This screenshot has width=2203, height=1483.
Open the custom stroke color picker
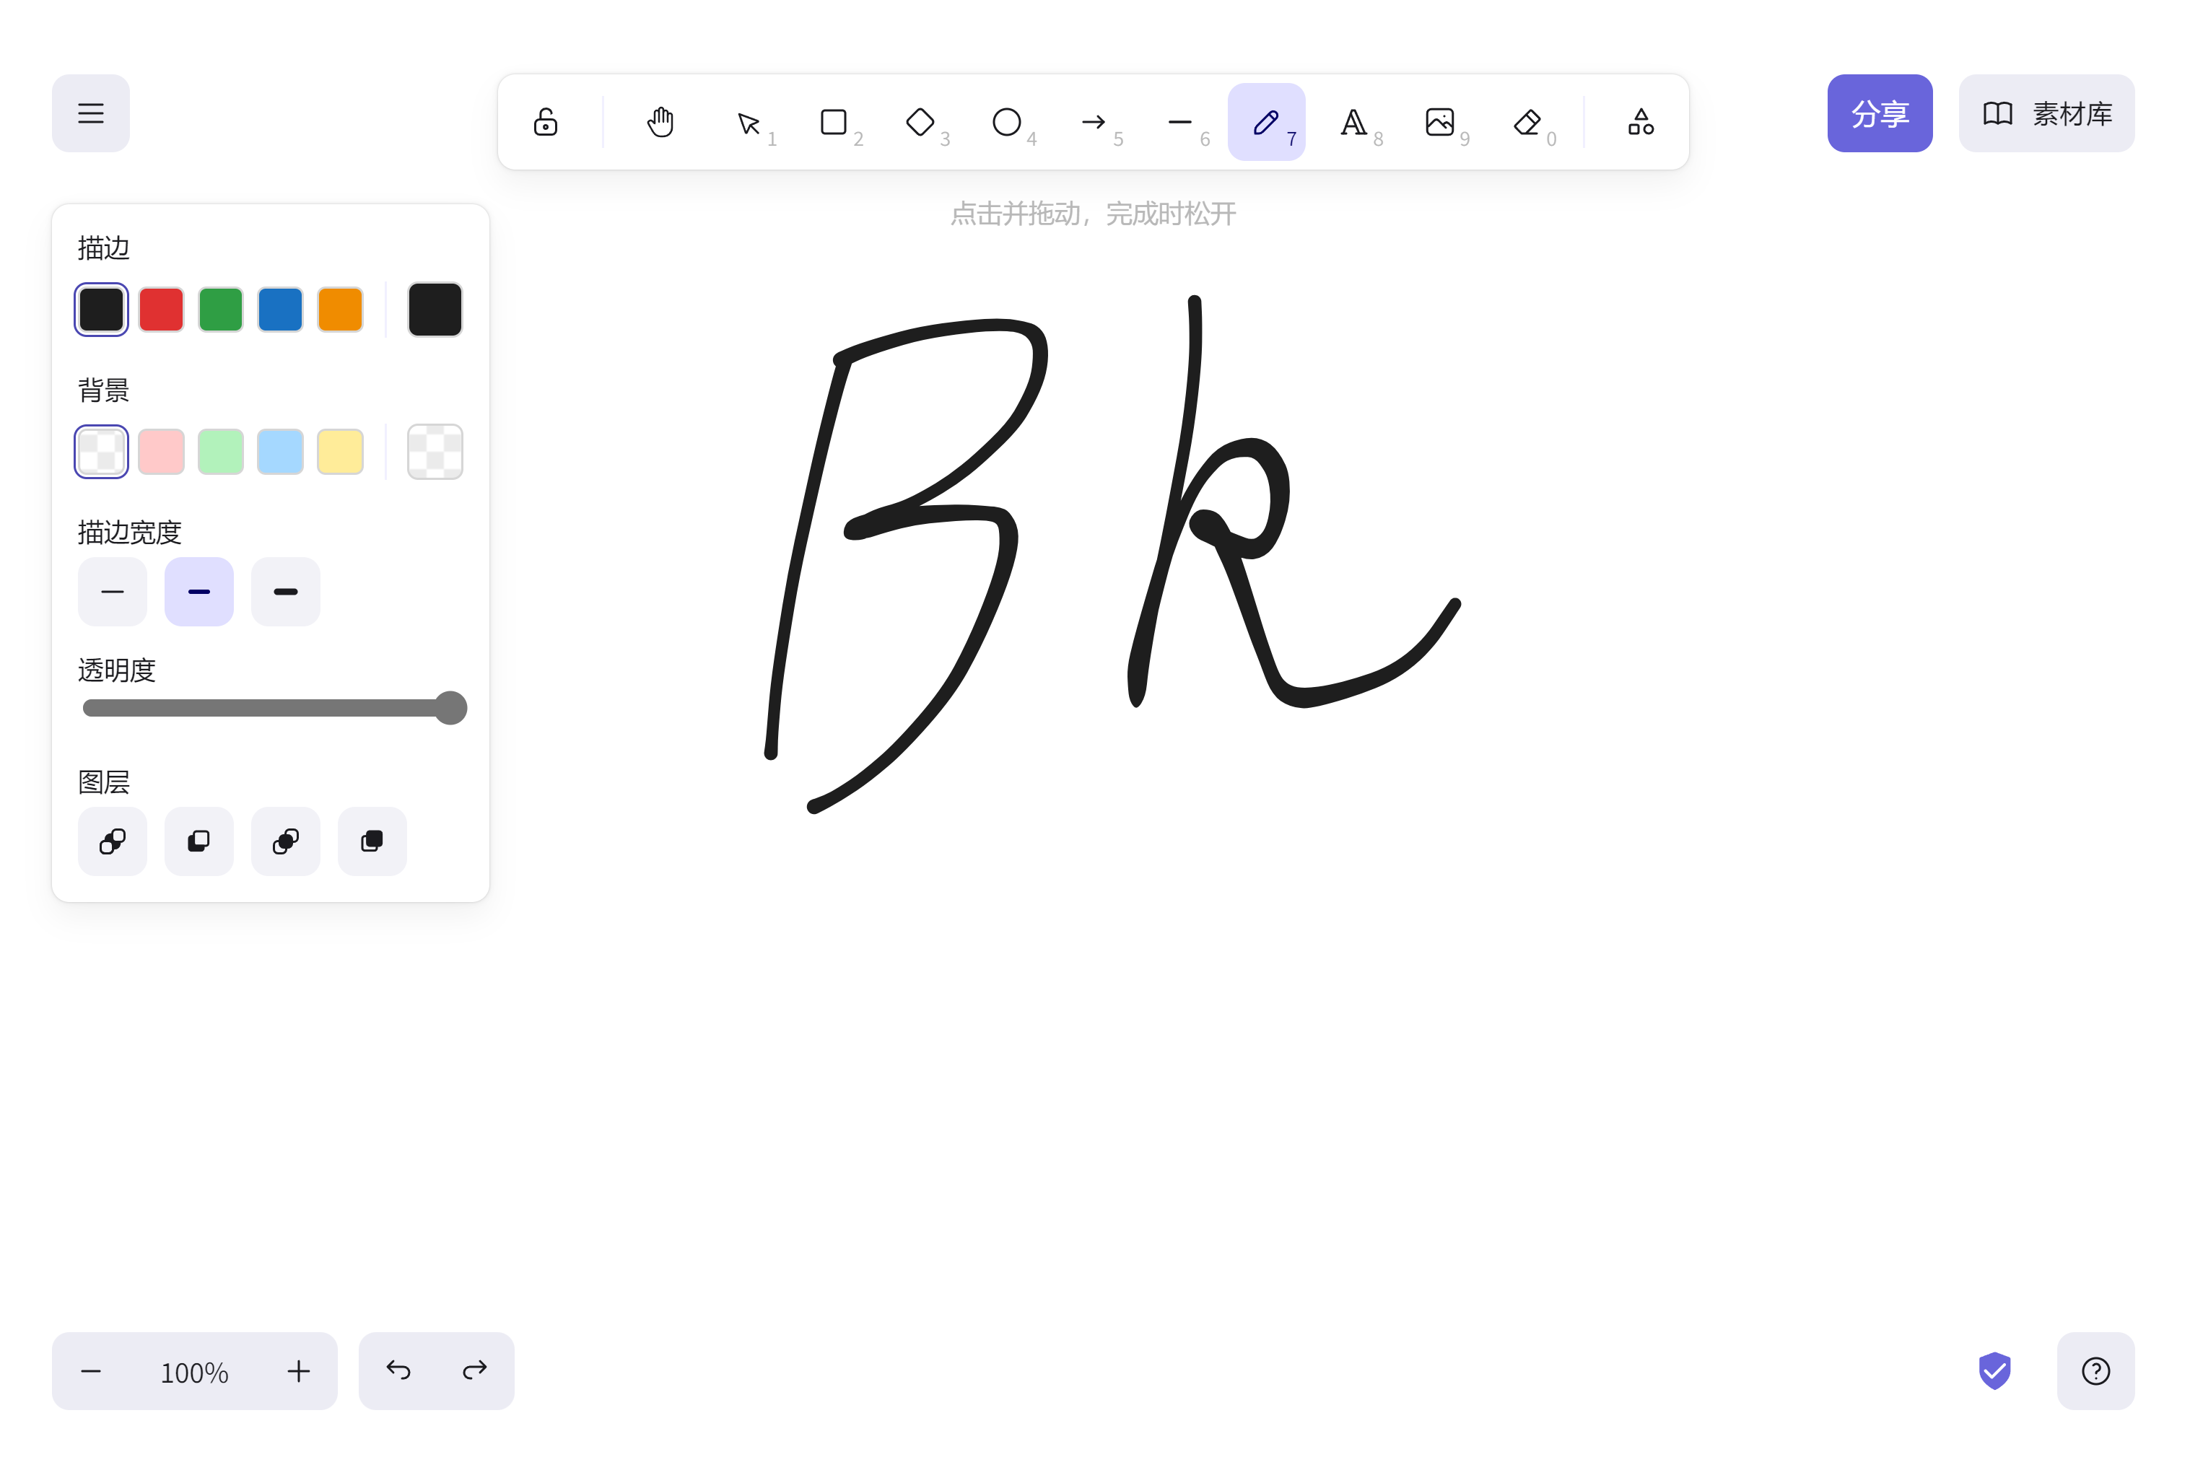coord(435,310)
